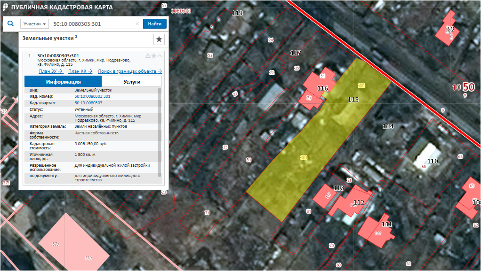
Task: Collapse the result card with chevron
Action: (160, 55)
